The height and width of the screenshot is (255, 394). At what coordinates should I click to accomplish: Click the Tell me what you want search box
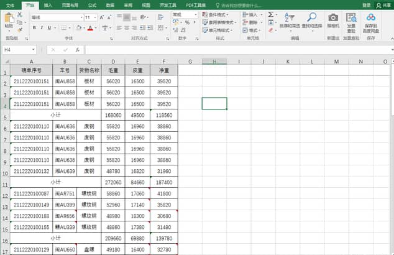[239, 5]
